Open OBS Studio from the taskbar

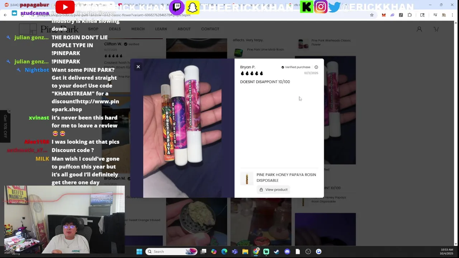[308, 252]
